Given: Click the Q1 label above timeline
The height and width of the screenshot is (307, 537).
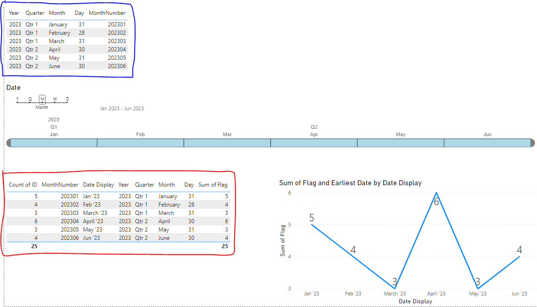Looking at the screenshot, I should 54,127.
